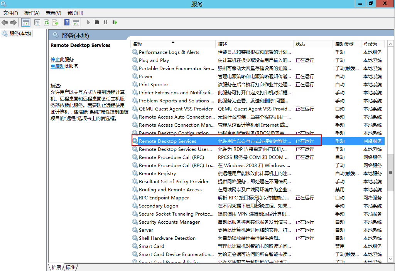Select the Remote Desktop Configuration service

[x=257, y=133]
